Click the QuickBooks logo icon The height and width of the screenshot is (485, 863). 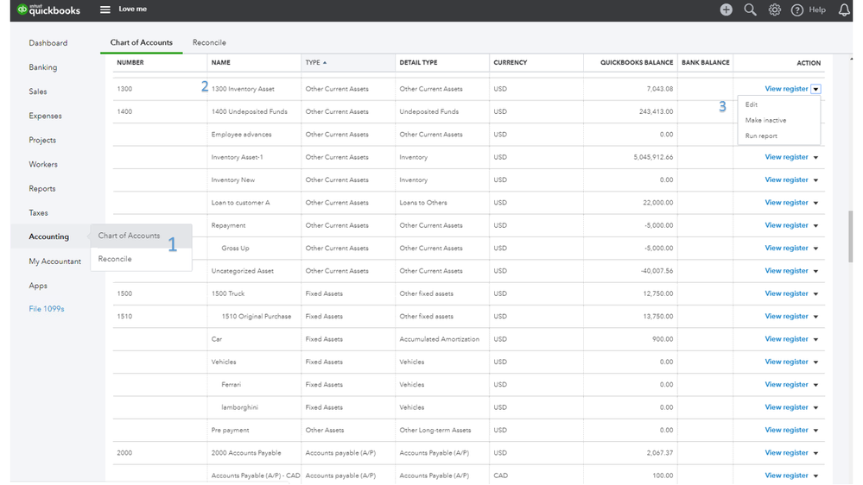click(x=22, y=9)
